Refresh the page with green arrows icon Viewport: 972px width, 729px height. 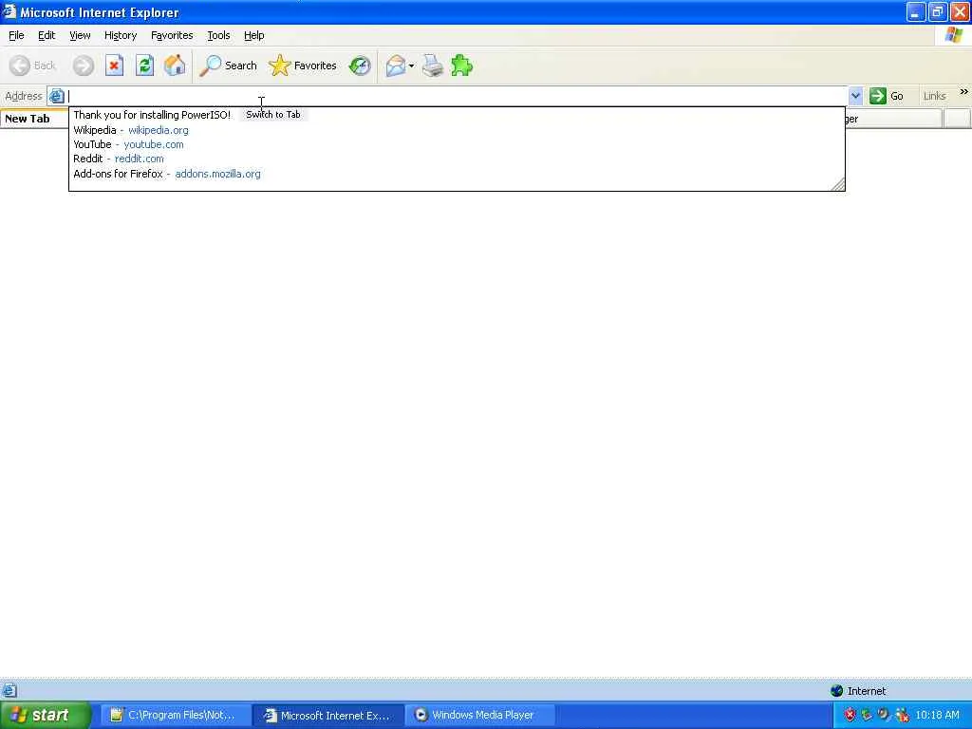[144, 65]
